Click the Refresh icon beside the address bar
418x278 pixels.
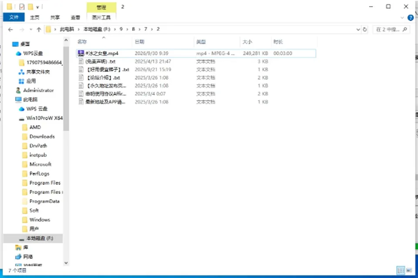[365, 30]
